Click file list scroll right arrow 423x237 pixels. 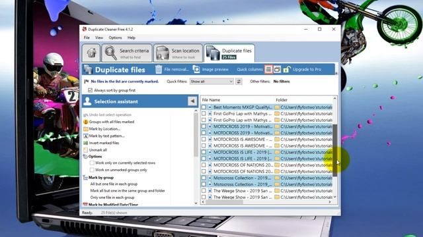[x=330, y=202]
